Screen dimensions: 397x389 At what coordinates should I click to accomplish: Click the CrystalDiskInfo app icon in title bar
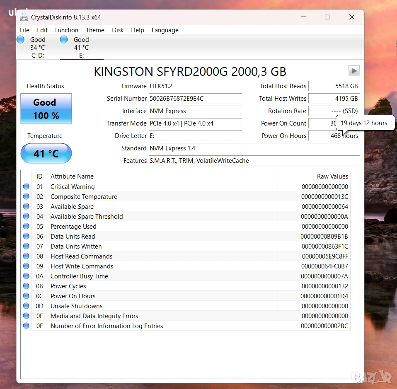pyautogui.click(x=24, y=17)
